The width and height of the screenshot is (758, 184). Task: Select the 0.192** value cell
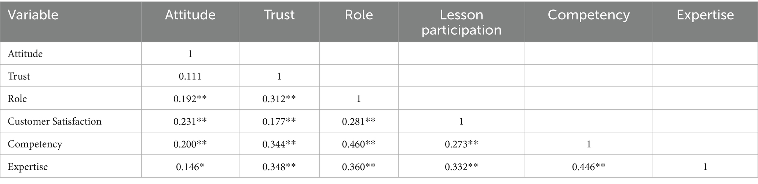[190, 99]
